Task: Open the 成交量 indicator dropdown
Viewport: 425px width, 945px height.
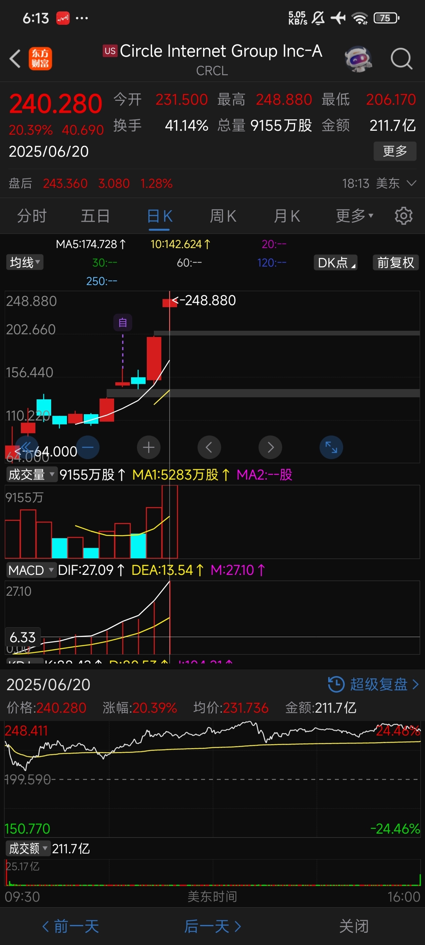Action: (x=31, y=474)
